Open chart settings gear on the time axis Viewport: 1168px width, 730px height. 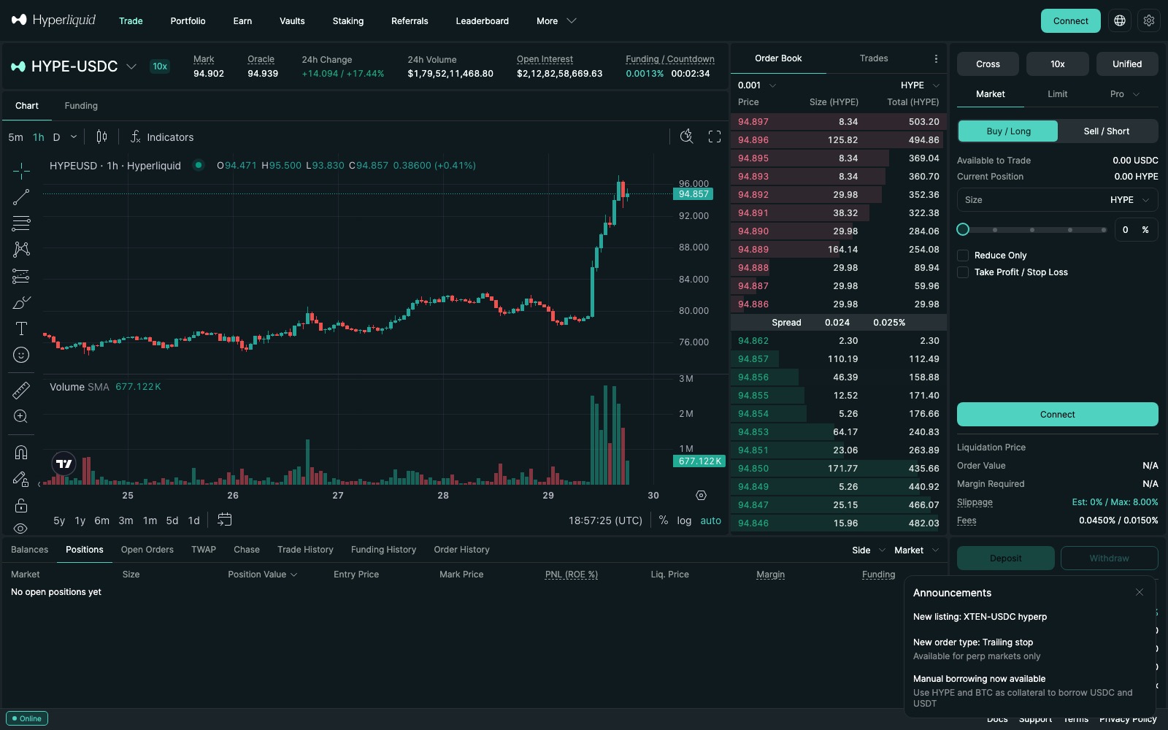[x=701, y=495]
